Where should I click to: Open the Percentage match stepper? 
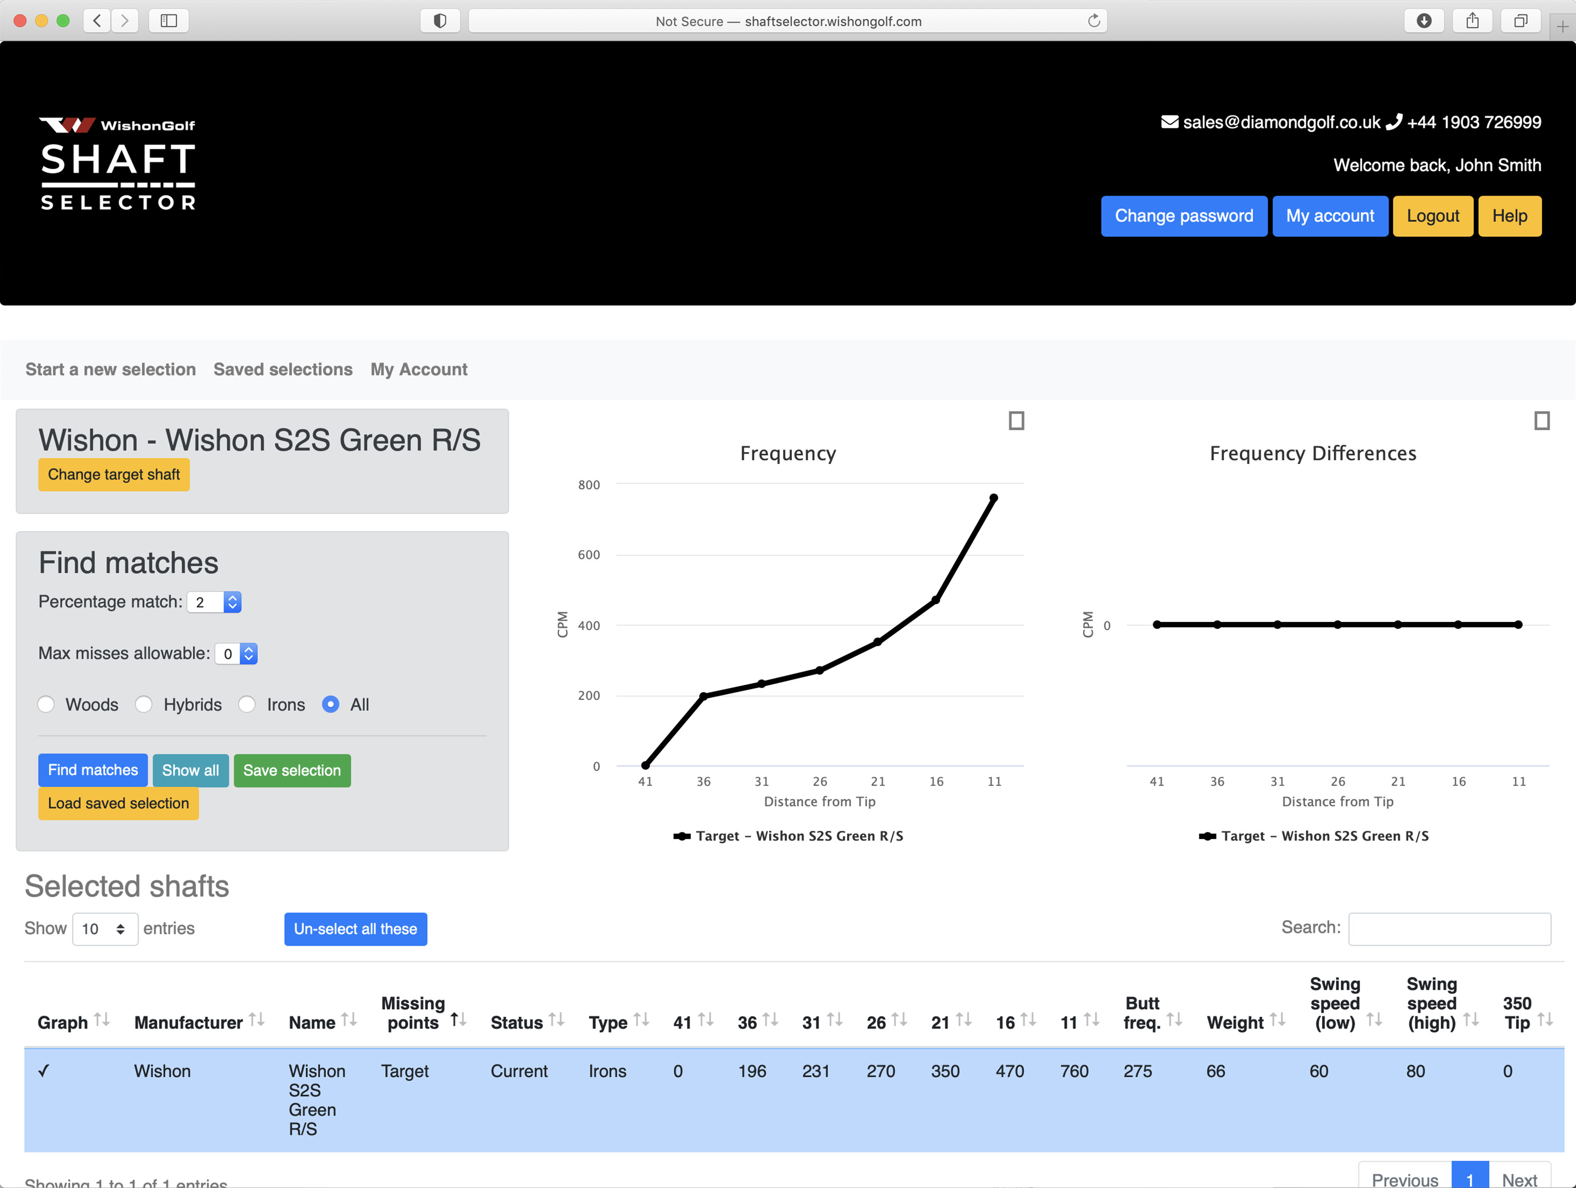click(x=232, y=603)
